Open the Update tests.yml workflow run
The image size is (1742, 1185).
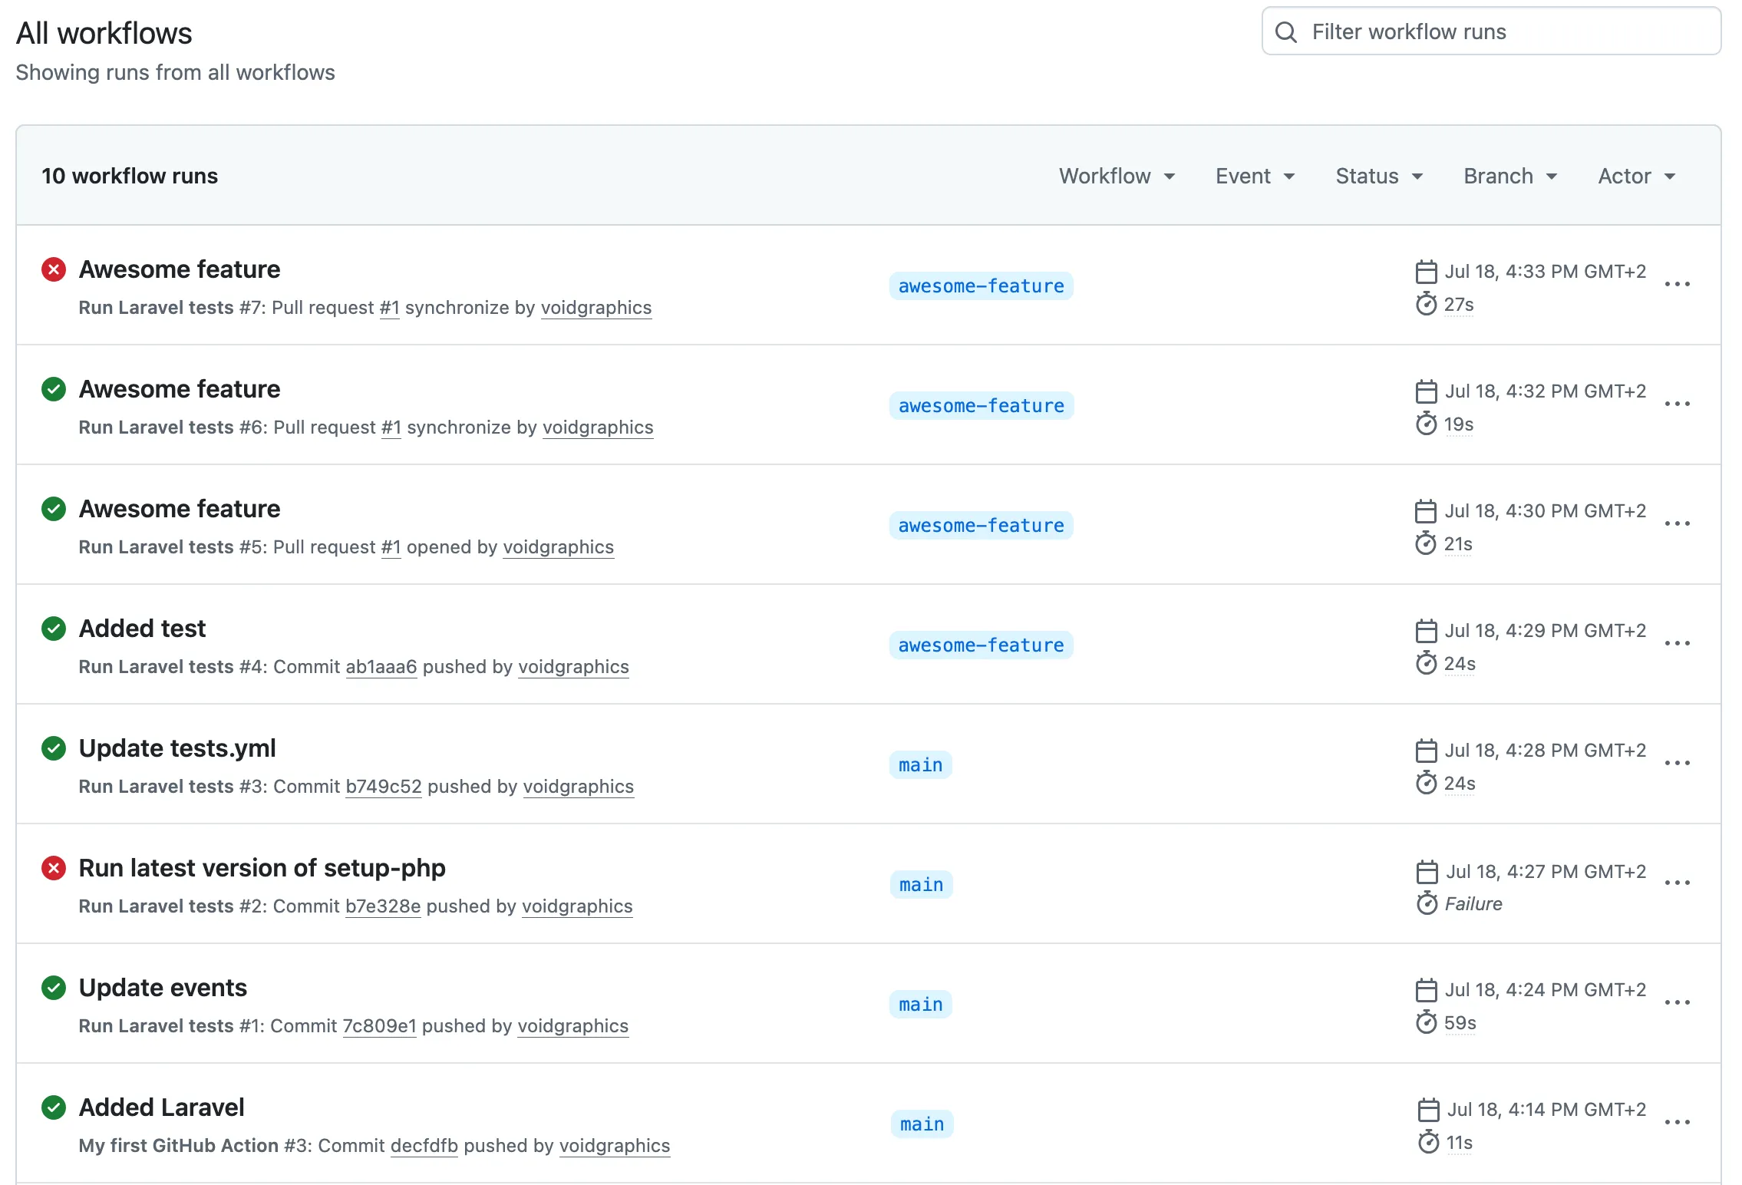pos(177,748)
